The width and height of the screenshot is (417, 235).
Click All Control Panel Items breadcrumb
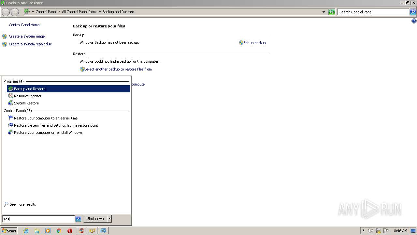pos(79,12)
